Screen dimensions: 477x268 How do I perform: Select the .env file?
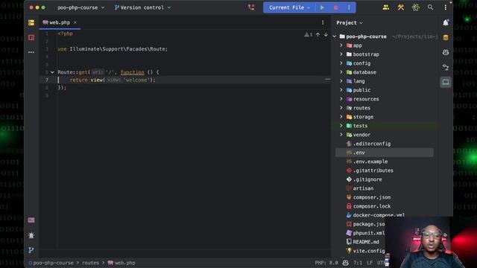[385, 153]
